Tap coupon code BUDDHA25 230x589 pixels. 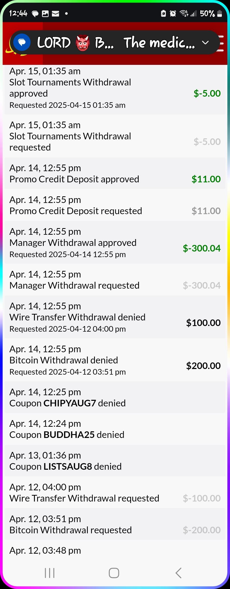tap(69, 435)
